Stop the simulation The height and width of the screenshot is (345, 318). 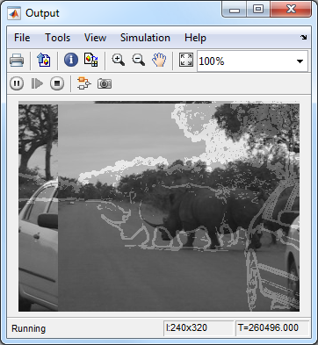[57, 83]
